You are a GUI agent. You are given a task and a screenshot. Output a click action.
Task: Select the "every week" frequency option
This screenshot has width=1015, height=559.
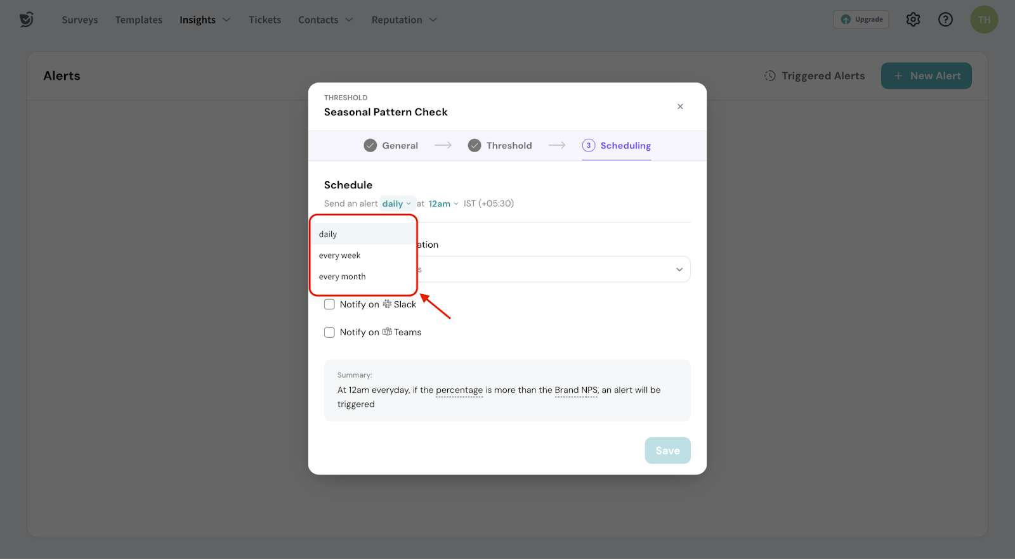(340, 255)
